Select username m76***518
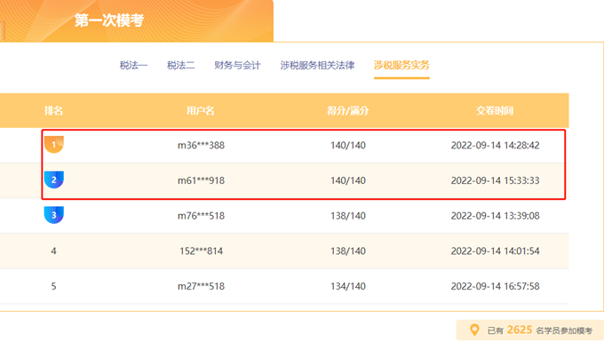This screenshot has width=604, height=342. [201, 216]
